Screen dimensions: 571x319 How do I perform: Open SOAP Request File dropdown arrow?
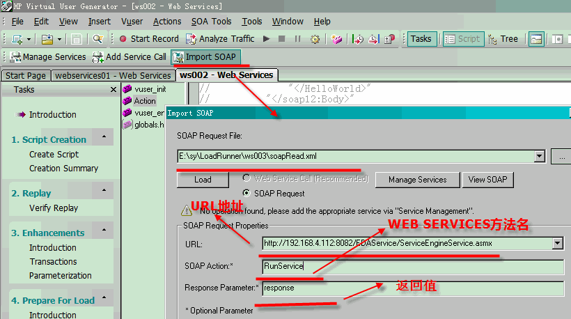(x=540, y=156)
